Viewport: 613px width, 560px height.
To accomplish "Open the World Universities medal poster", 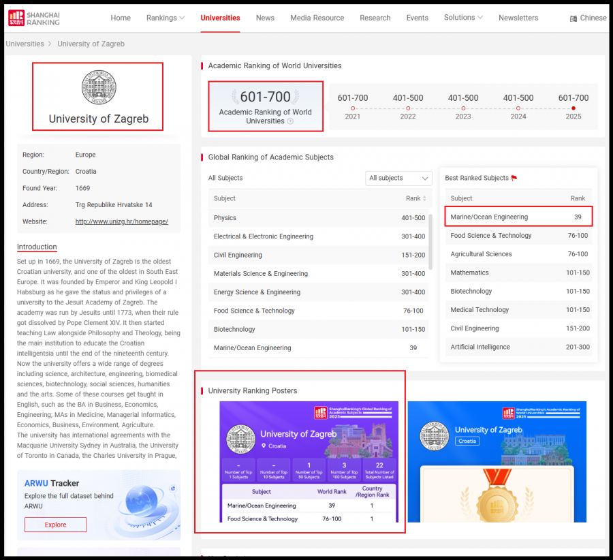I will point(497,462).
